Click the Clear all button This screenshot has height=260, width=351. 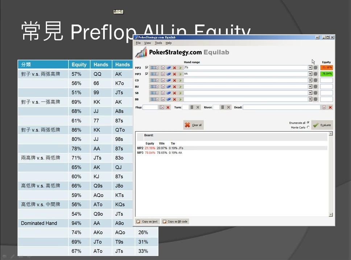(x=193, y=125)
